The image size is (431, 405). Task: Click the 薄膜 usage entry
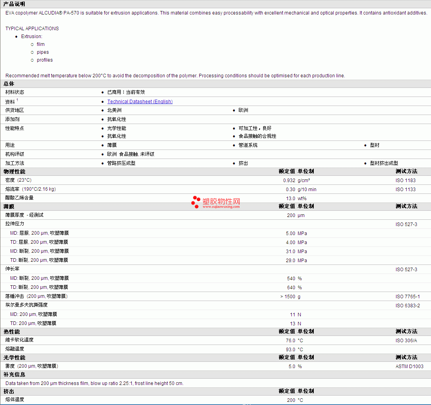(112, 145)
